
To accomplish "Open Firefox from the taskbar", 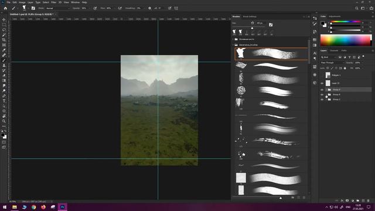I will click(x=43, y=207).
